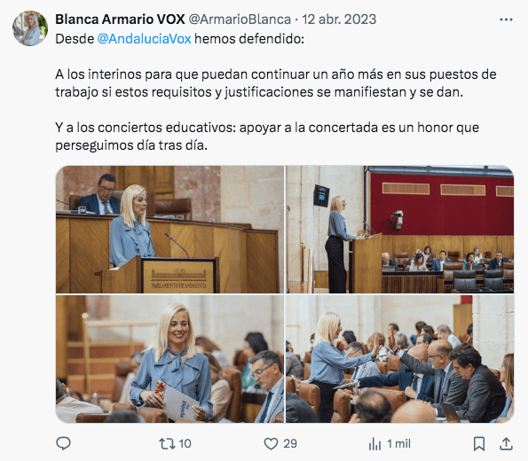Open the photo of woman holding folder
The height and width of the screenshot is (461, 528).
tap(170, 359)
